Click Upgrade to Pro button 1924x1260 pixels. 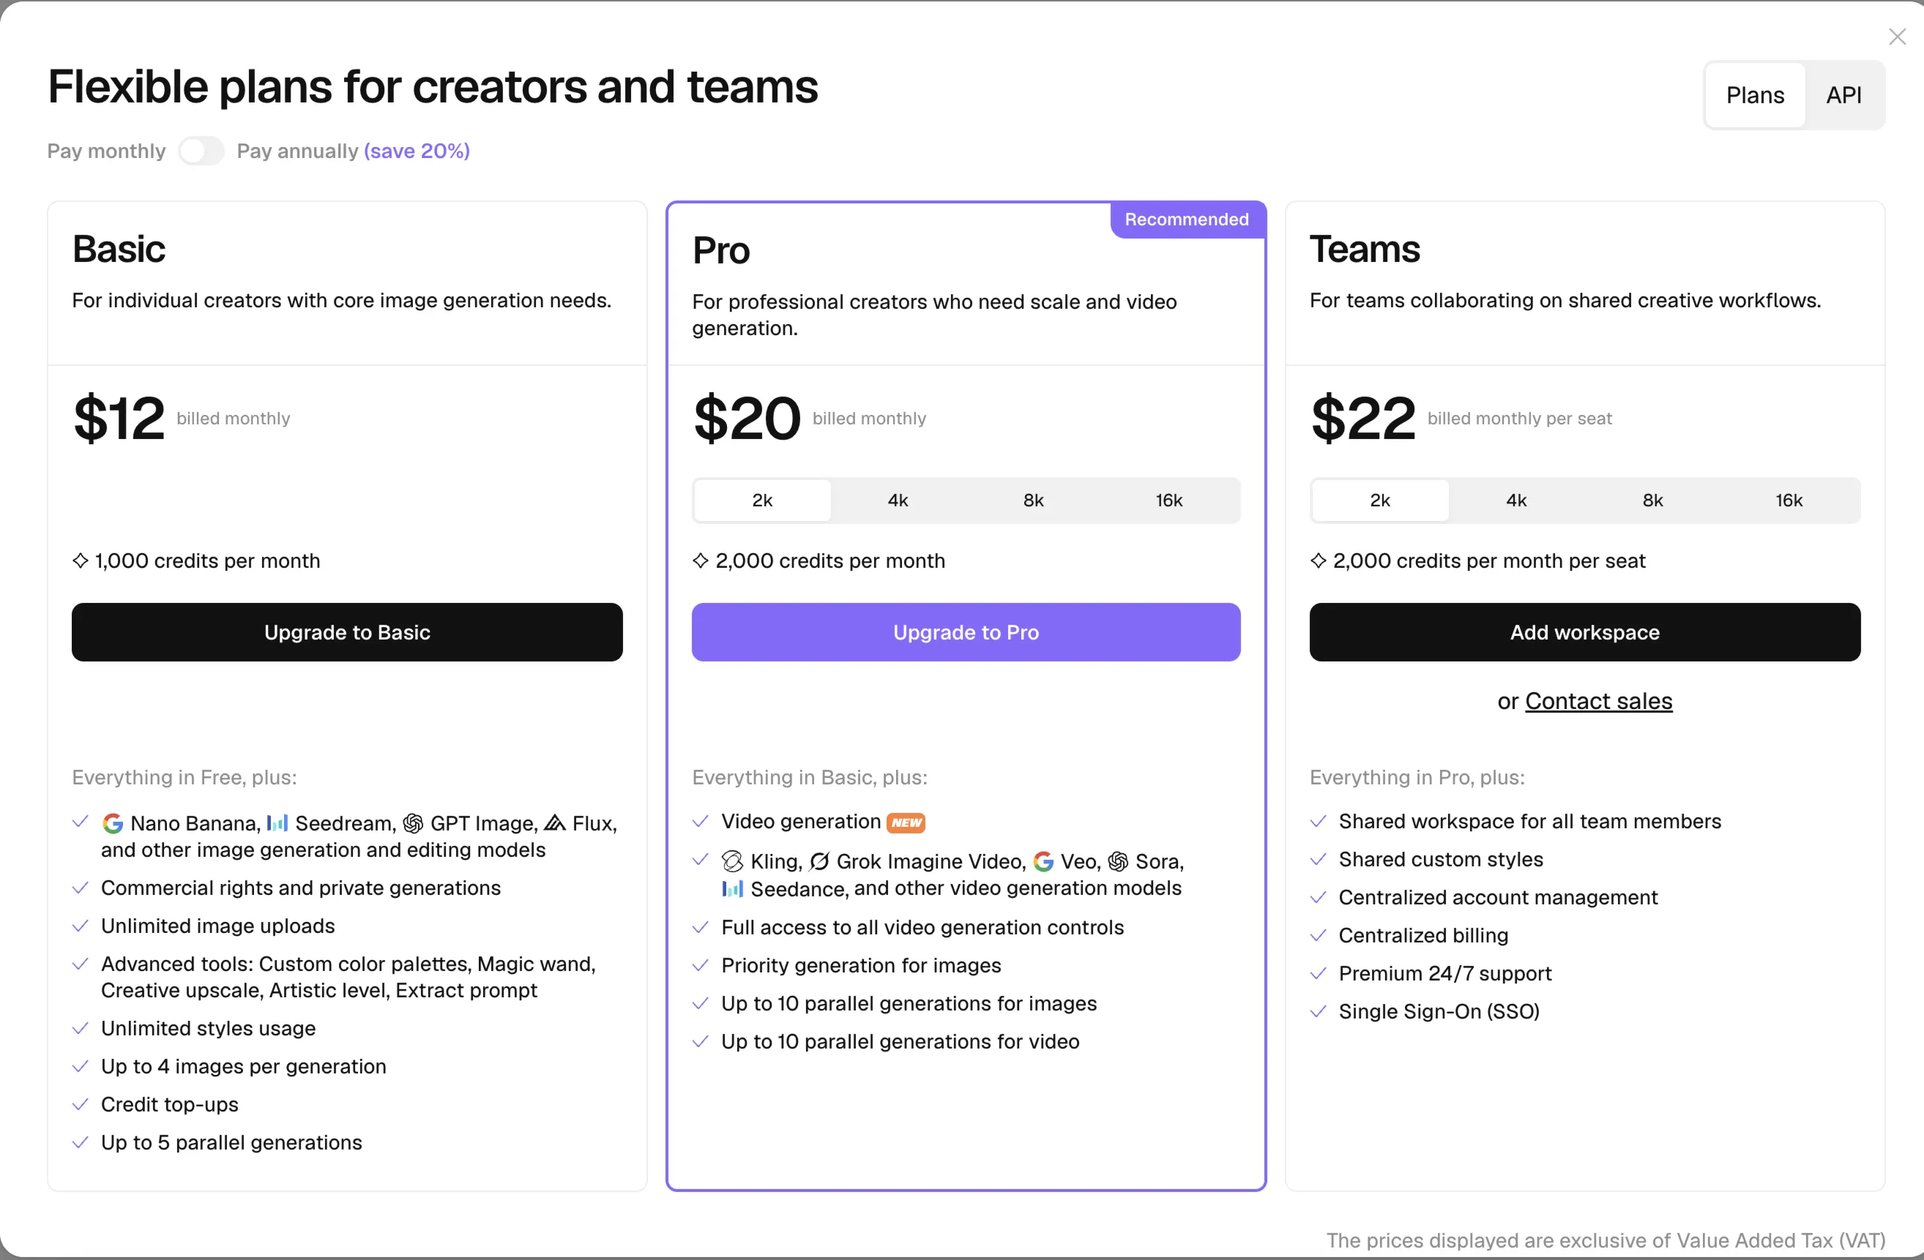(x=965, y=632)
